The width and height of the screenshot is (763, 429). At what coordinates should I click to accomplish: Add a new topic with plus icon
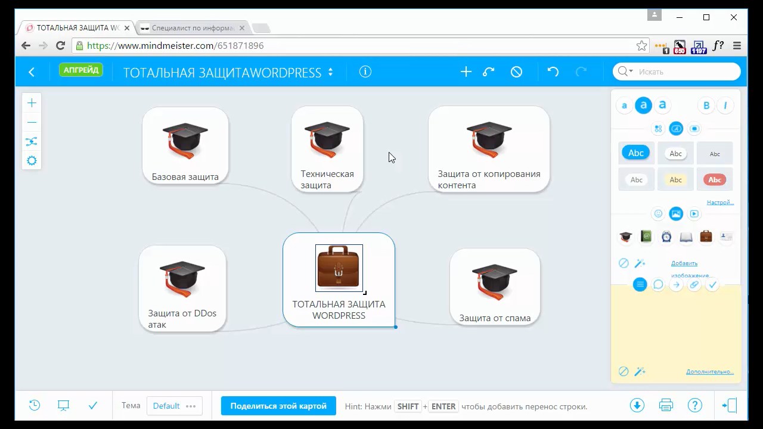click(466, 71)
